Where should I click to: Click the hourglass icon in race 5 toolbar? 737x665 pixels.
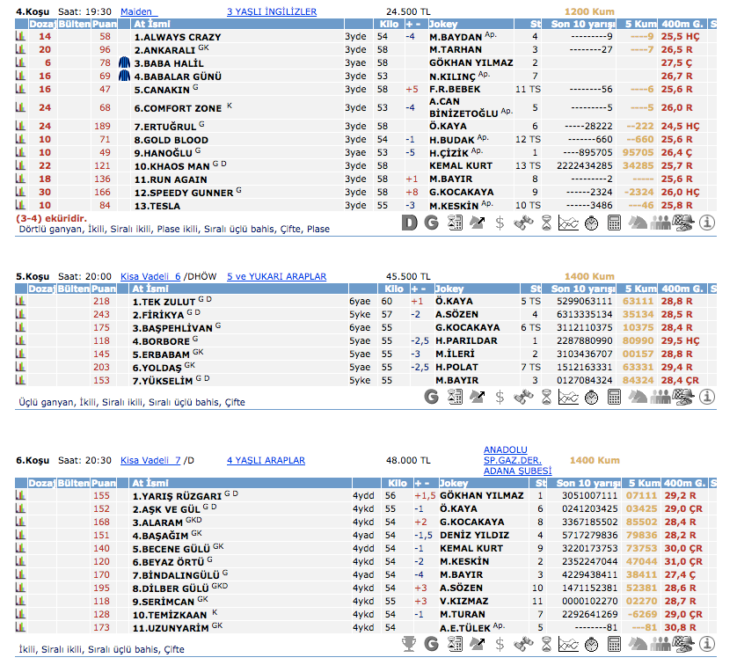[546, 397]
